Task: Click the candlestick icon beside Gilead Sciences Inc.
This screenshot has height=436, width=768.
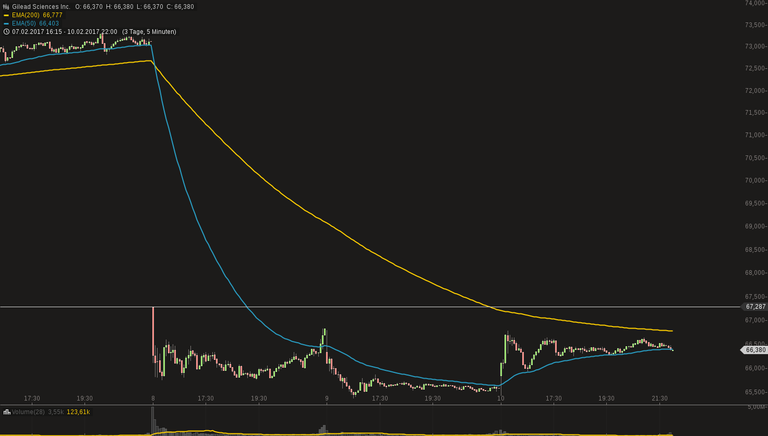Action: tap(6, 7)
